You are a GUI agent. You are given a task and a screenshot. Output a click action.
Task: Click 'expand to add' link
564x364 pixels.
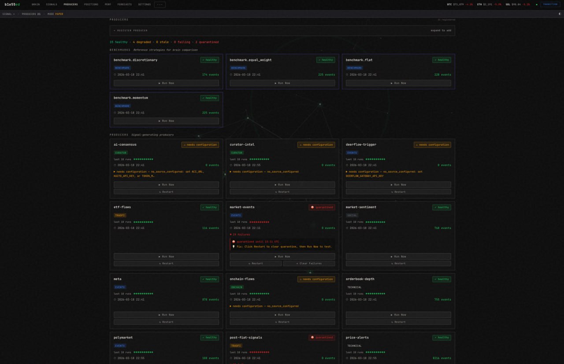(x=441, y=30)
